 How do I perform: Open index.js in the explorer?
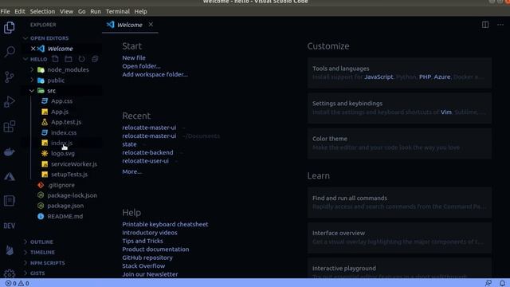[x=62, y=143]
